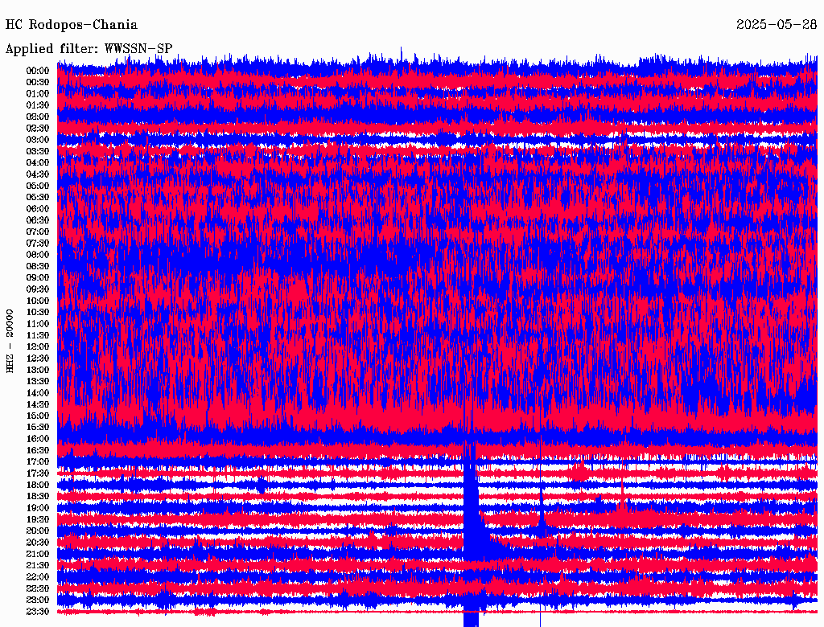Select the 23:30 time row label
The height and width of the screenshot is (627, 824).
coord(38,611)
